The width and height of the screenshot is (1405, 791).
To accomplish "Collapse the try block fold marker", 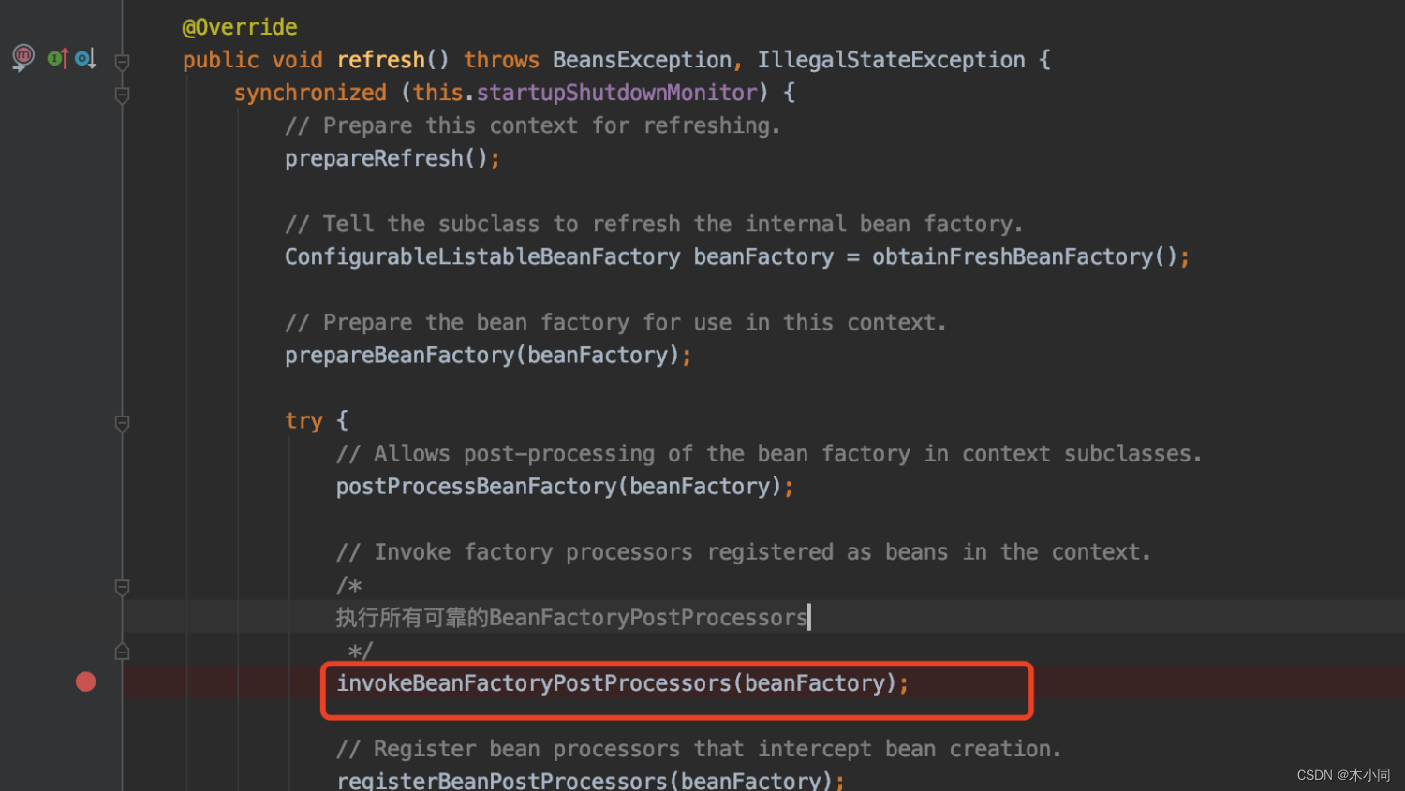I will 122,423.
